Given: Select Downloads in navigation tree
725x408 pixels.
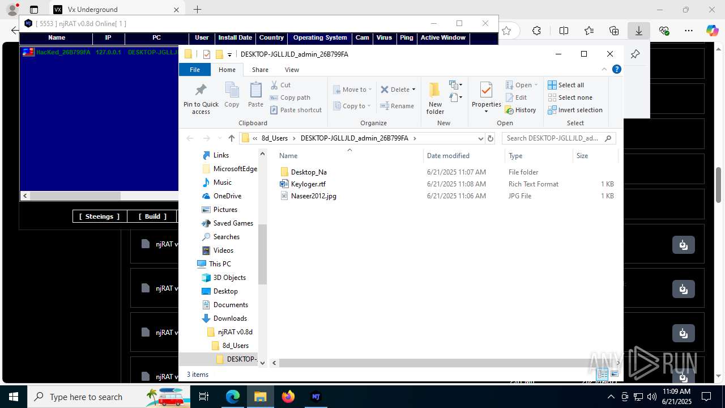Looking at the screenshot, I should pos(230,318).
